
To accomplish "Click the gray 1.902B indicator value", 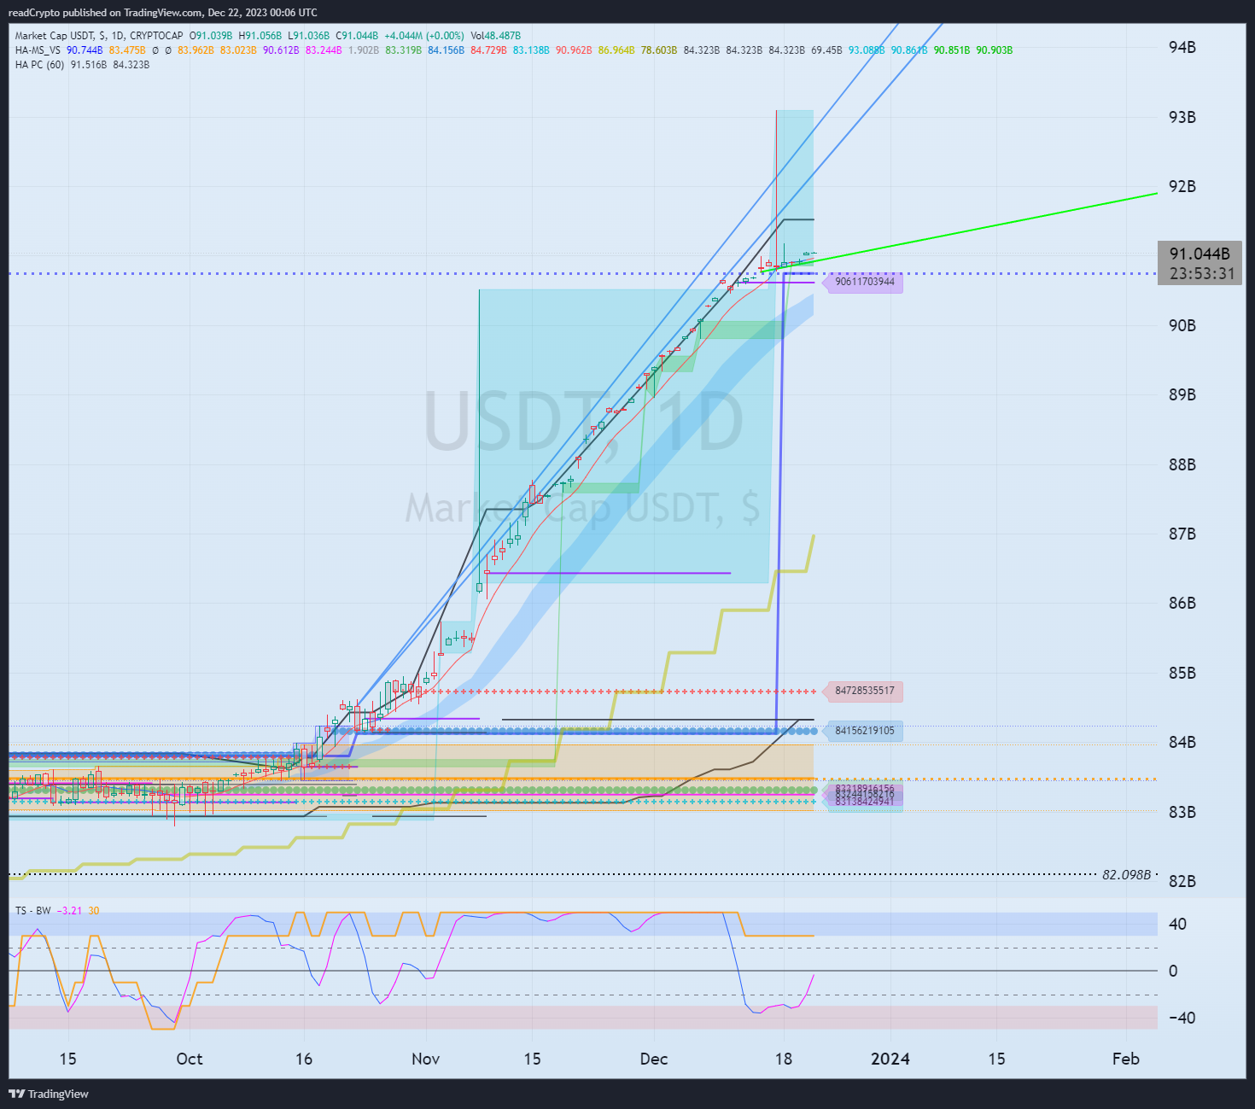I will pos(364,50).
